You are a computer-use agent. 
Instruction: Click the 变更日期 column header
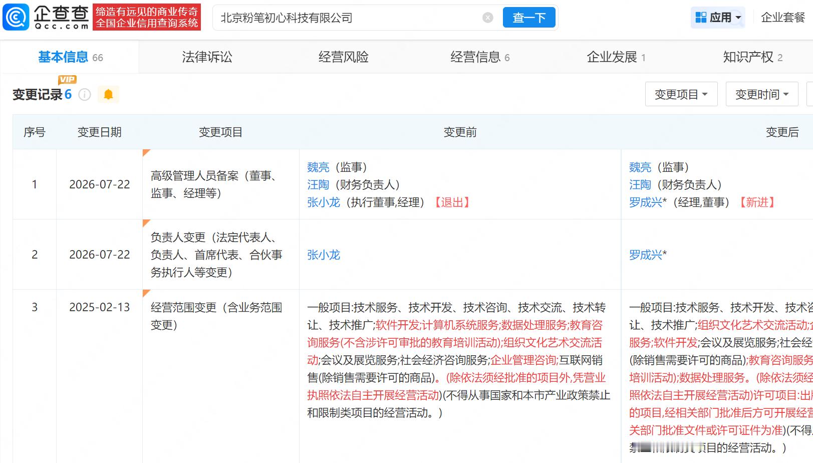pyautogui.click(x=100, y=132)
